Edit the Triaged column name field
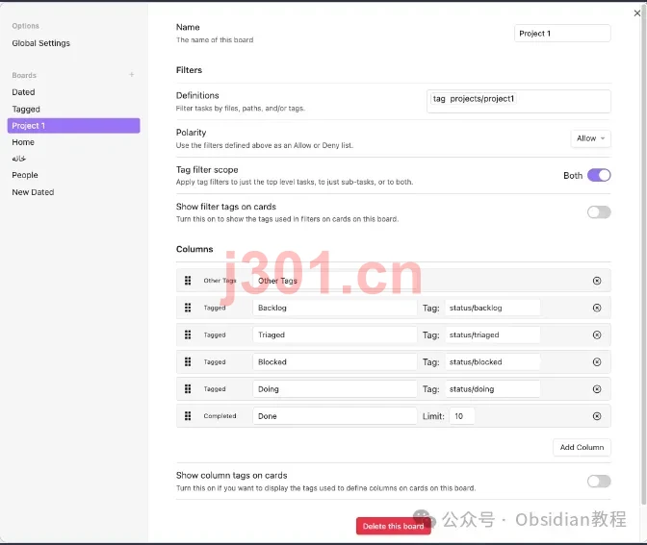 coord(335,334)
